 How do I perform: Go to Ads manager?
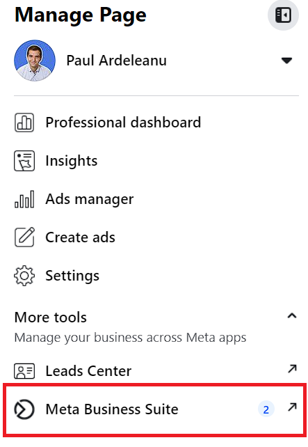point(90,199)
